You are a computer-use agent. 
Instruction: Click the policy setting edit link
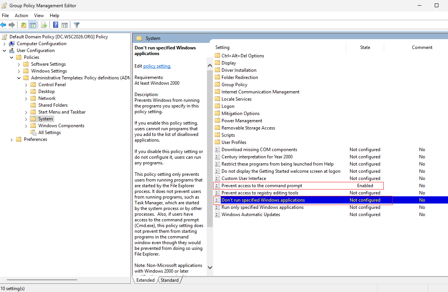[x=157, y=66]
